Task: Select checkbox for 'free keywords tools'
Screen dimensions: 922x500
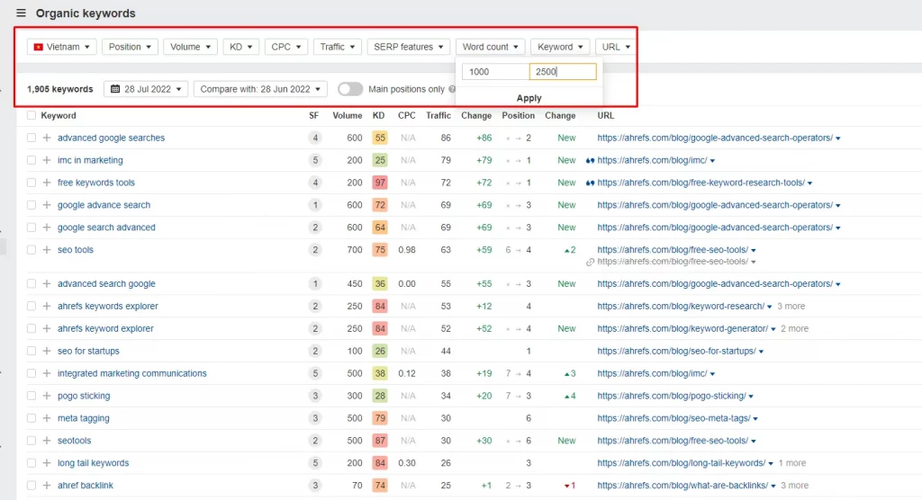Action: click(32, 183)
